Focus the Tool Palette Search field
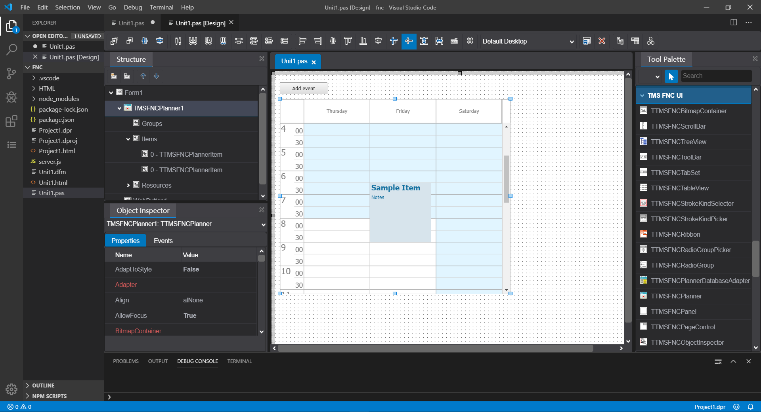This screenshot has width=761, height=412. 716,76
